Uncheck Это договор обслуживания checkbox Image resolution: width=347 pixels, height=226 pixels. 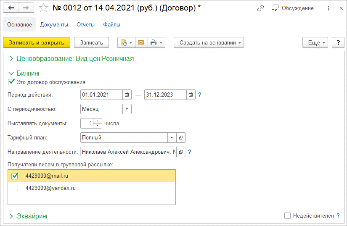click(11, 82)
